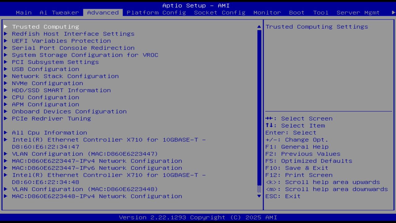Expand the Trusted Computing submenu arrow
The height and width of the screenshot is (223, 396).
point(6,27)
